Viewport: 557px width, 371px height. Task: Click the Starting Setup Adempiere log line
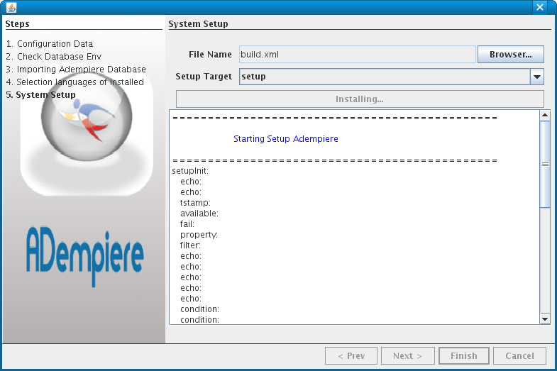(286, 139)
